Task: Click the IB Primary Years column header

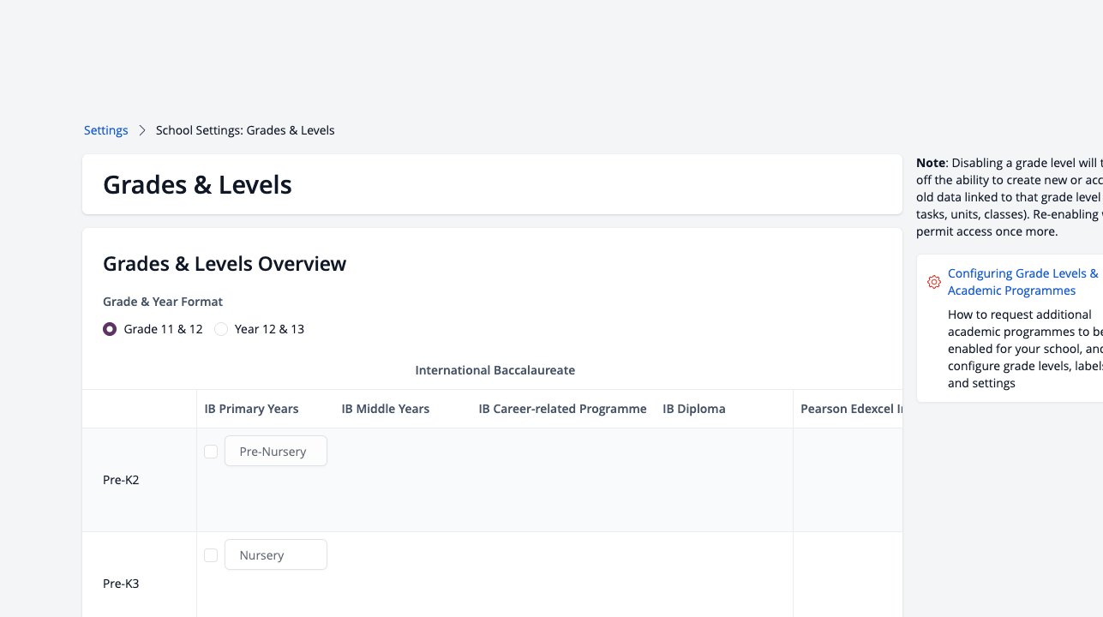Action: point(251,409)
